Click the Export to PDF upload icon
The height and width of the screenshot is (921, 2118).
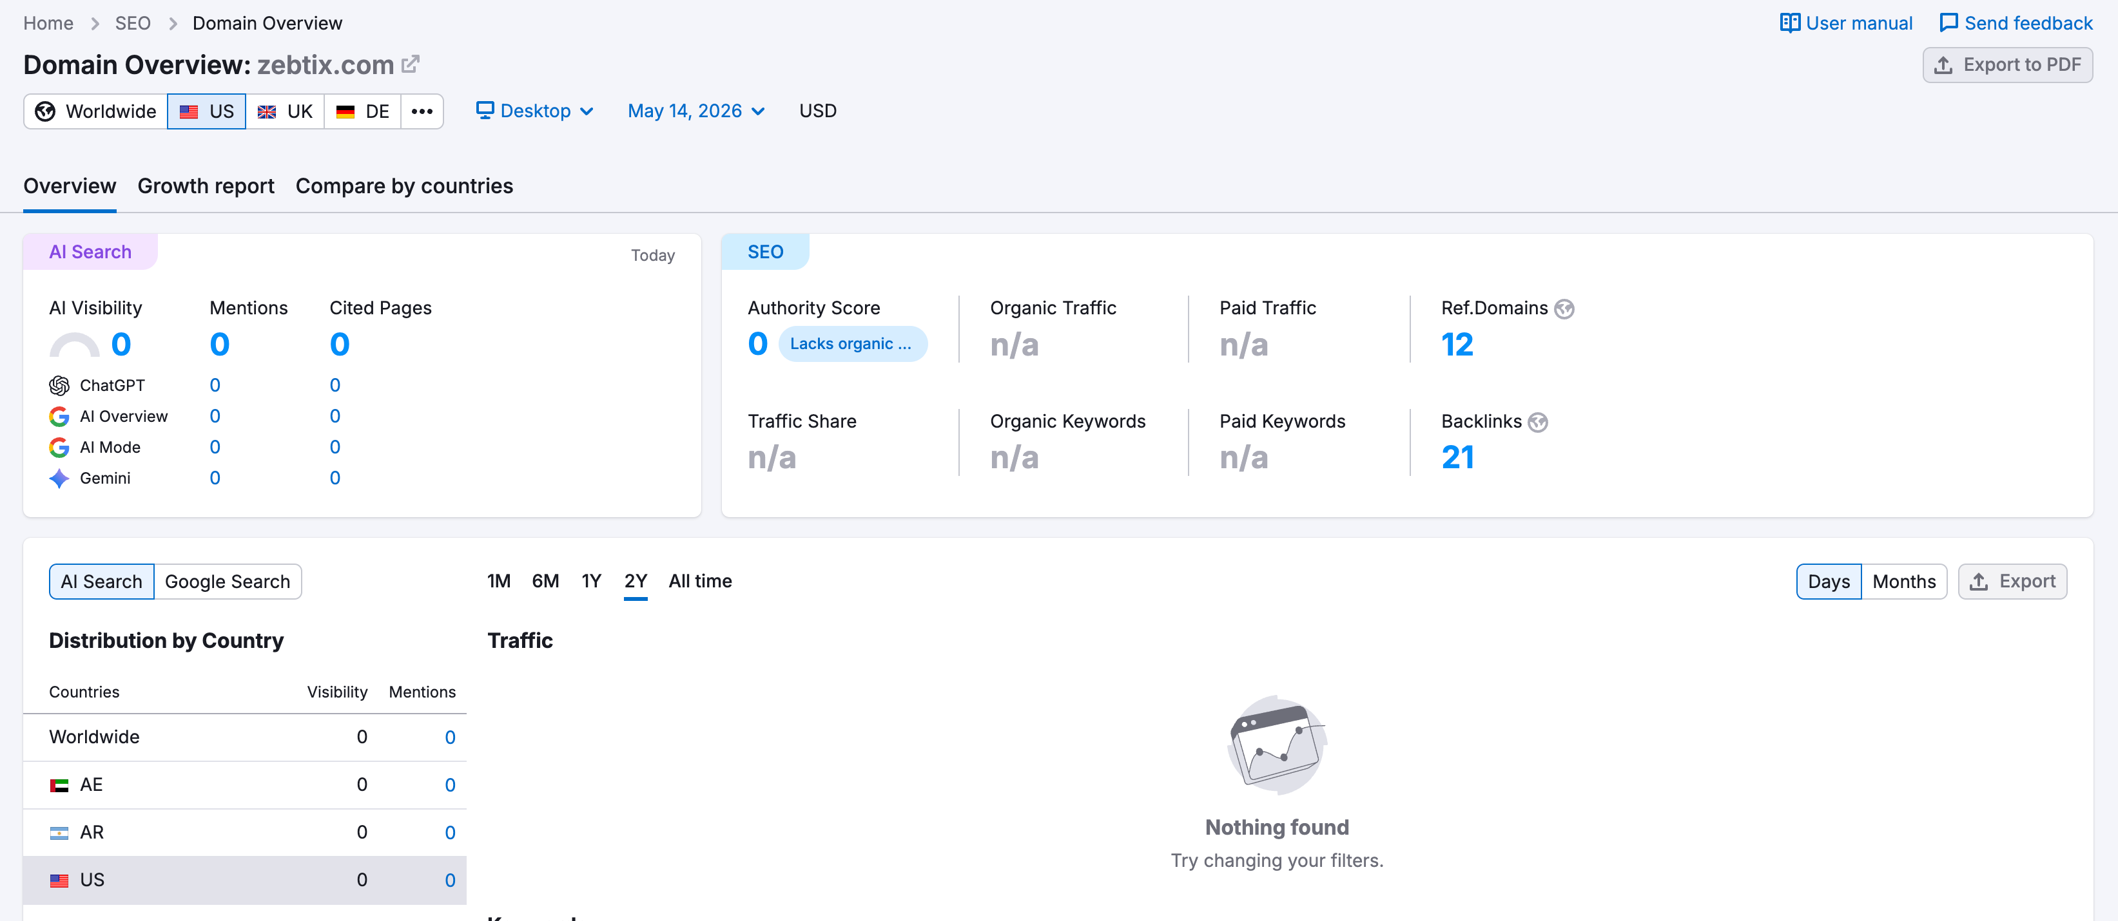(x=1943, y=65)
